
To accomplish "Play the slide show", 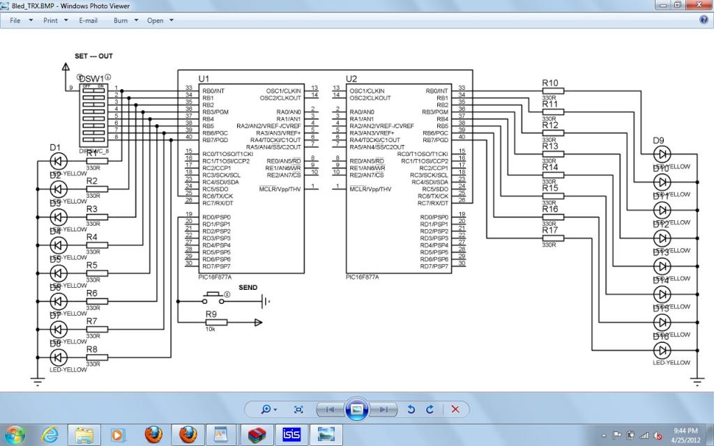I will click(356, 409).
